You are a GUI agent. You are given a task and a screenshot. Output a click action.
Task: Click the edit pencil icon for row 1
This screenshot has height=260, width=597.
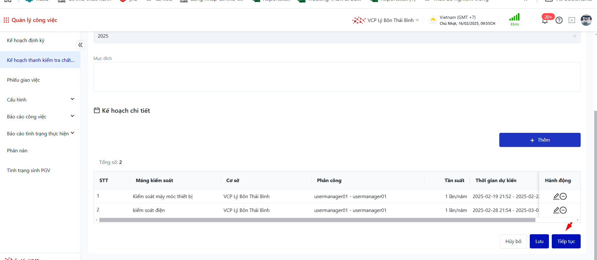[556, 196]
